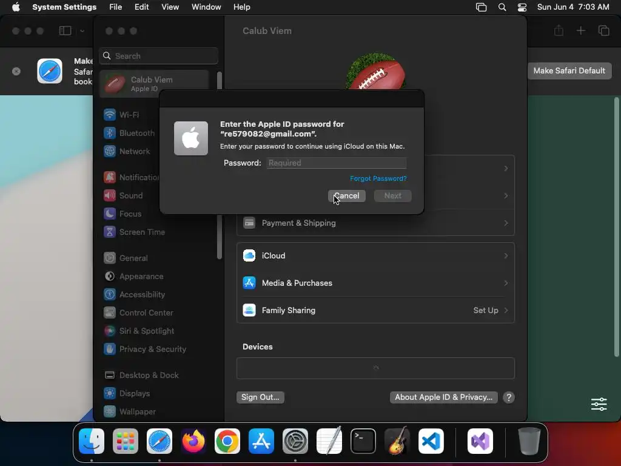Open the File menu
Image resolution: width=621 pixels, height=466 pixels.
(116, 7)
